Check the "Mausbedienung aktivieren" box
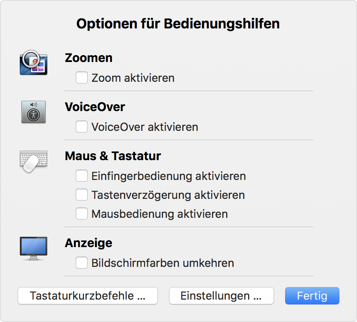This screenshot has width=357, height=322. click(x=81, y=214)
